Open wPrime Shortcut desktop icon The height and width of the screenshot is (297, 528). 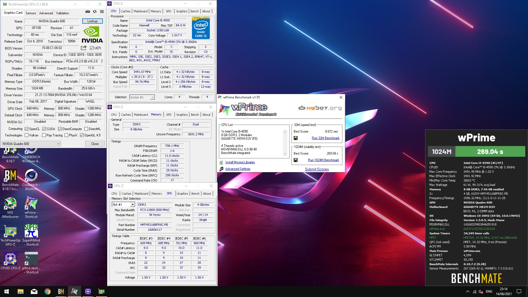click(x=31, y=207)
